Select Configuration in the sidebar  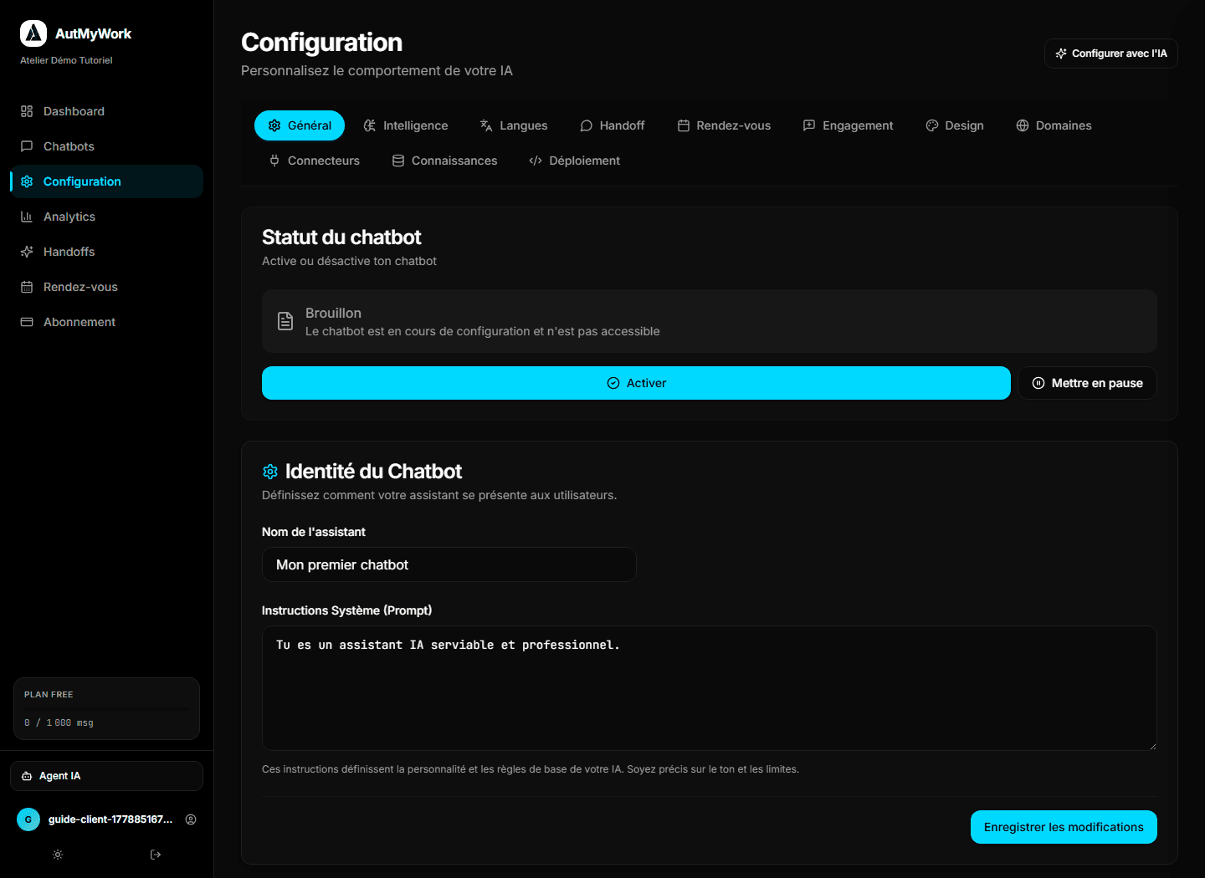click(106, 181)
